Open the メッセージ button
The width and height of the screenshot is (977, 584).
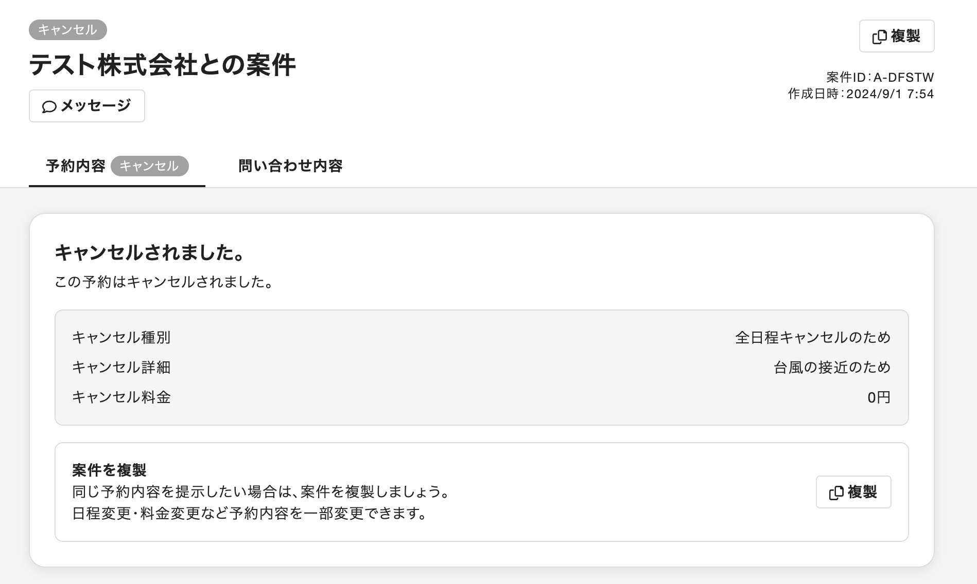[x=87, y=106]
